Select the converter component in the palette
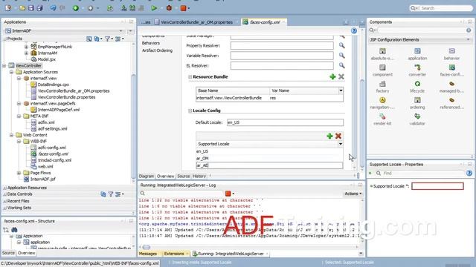 [x=417, y=70]
